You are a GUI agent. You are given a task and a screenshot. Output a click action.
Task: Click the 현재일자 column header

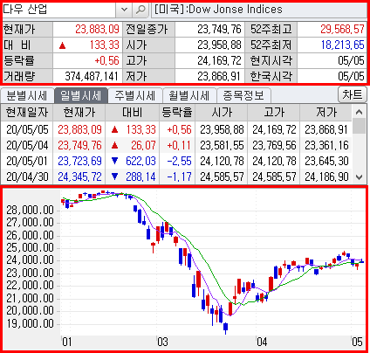(x=27, y=113)
